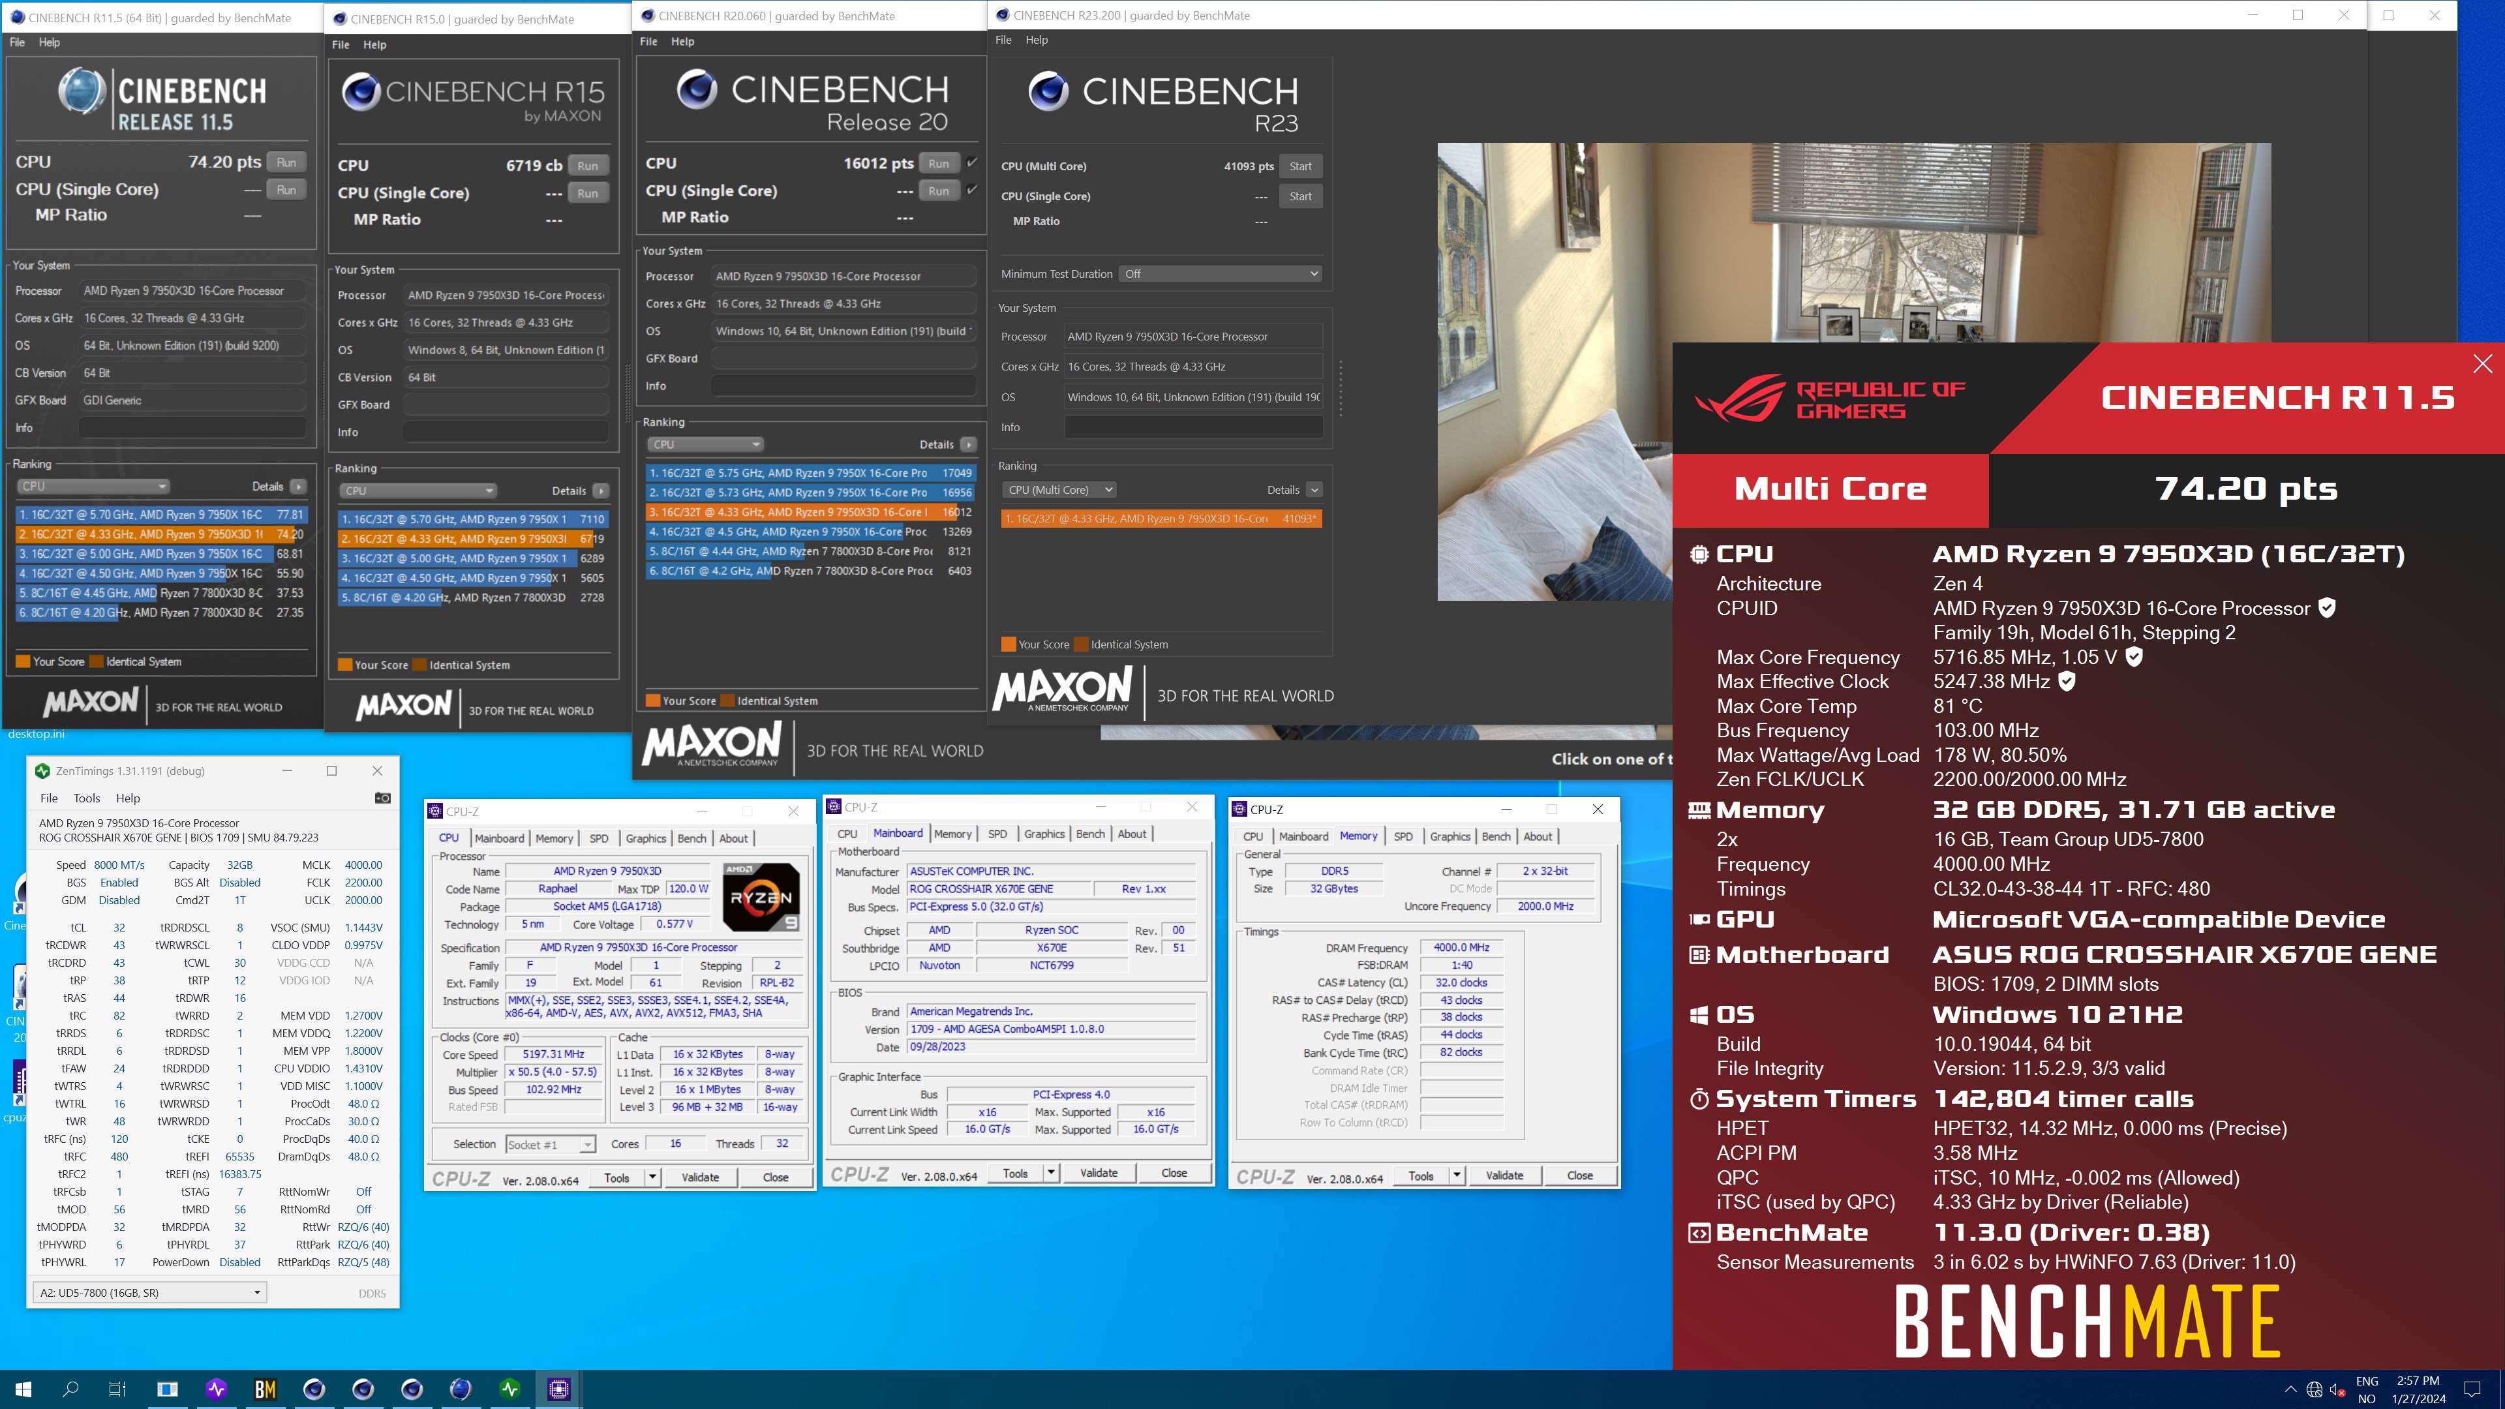
Task: Open the CPU ranking dropdown in R15
Action: tap(419, 491)
